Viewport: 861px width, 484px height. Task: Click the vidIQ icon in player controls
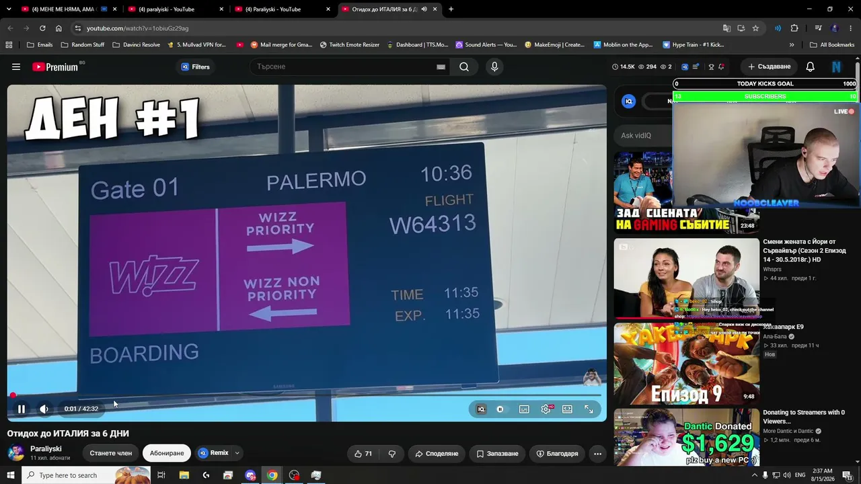[481, 409]
